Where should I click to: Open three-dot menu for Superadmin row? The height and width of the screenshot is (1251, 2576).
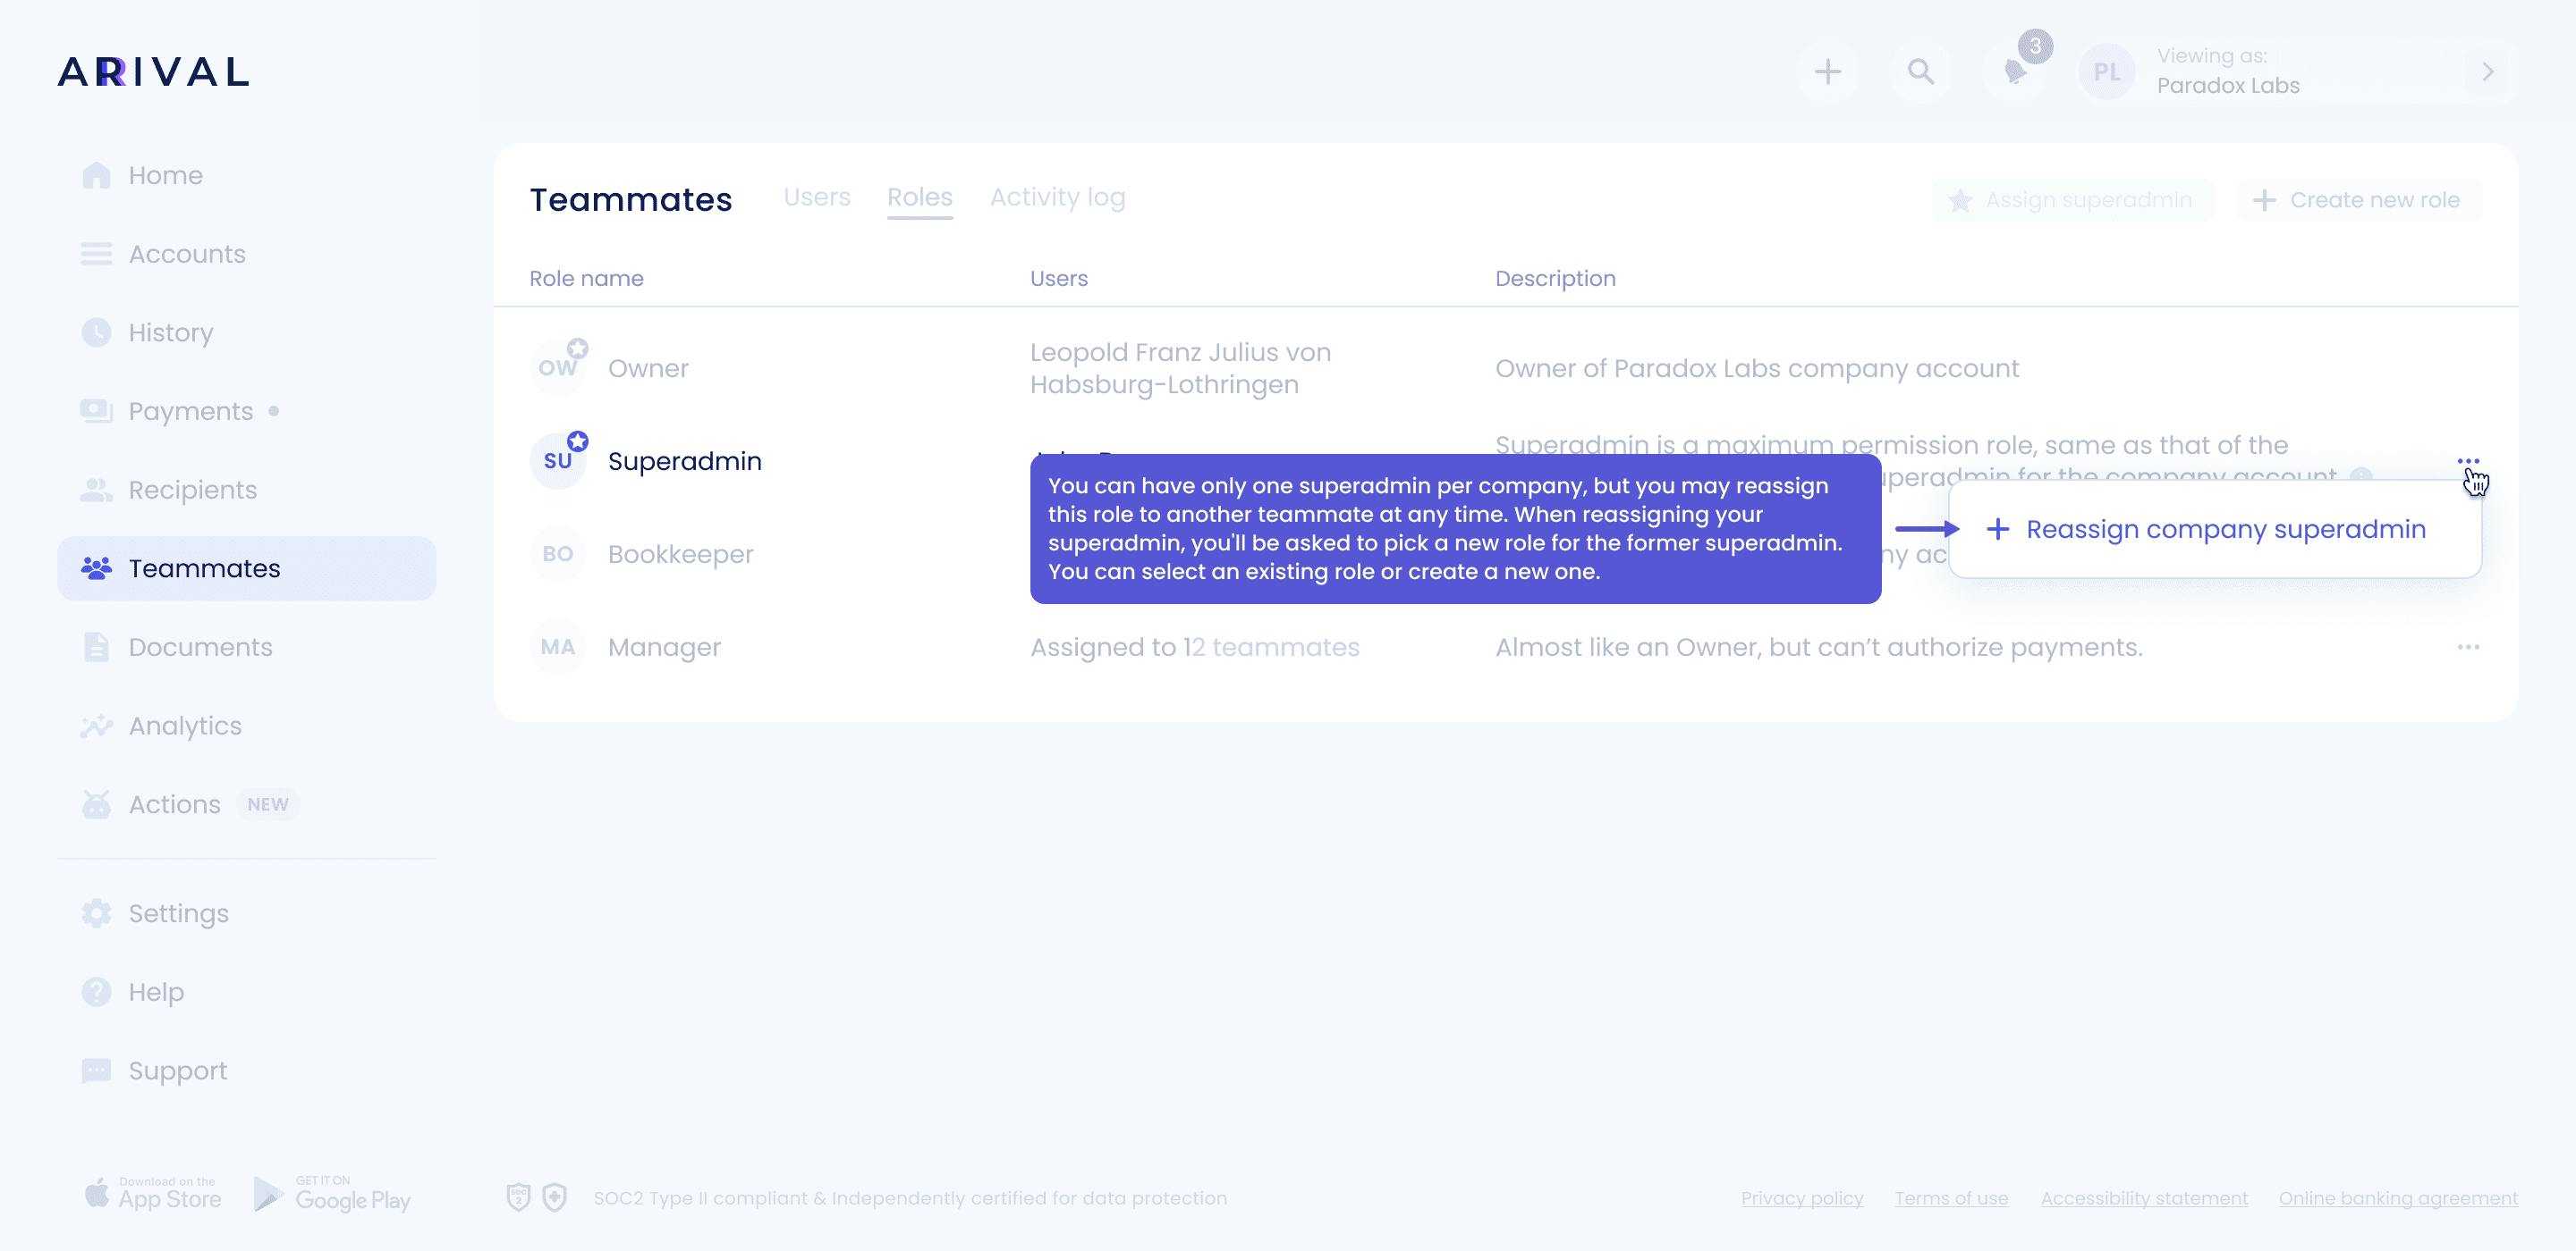2468,460
